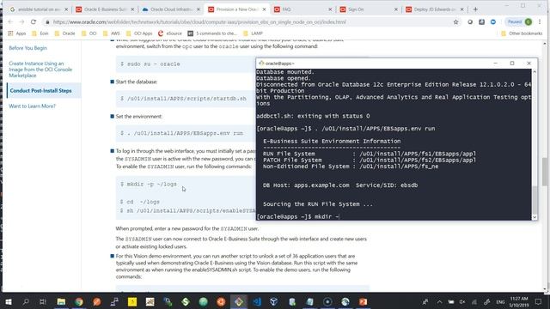This screenshot has height=309, width=550.
Task: Open the yellow sticky notes taskbar app
Action: click(x=132, y=301)
